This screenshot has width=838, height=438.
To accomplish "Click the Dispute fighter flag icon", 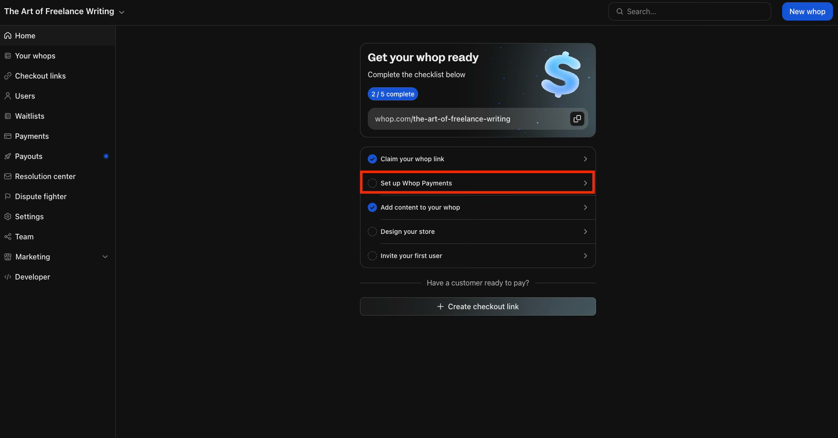I will coord(8,196).
